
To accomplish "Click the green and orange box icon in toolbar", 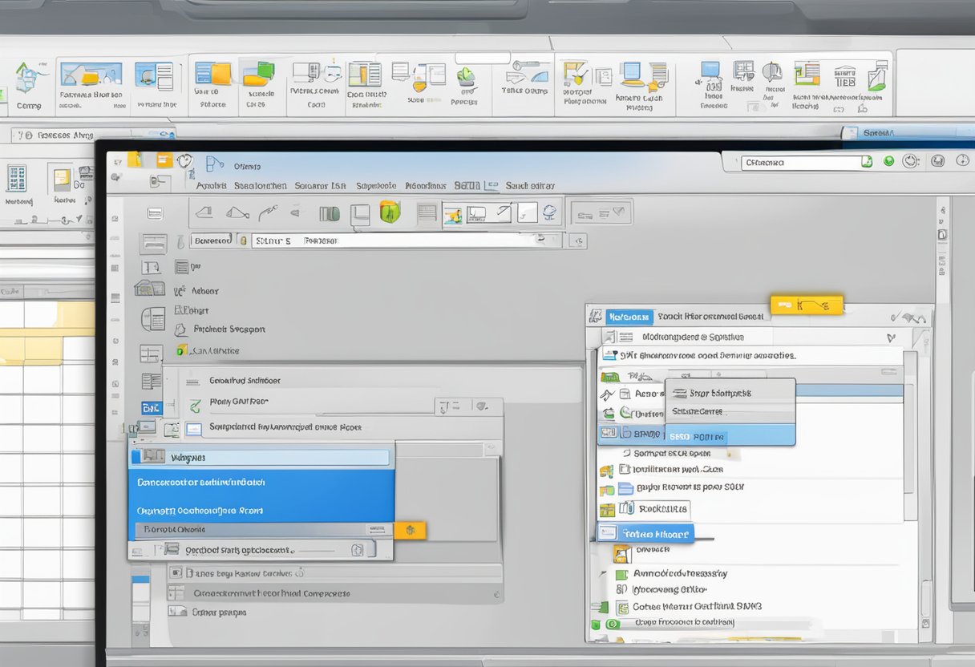I will [x=390, y=212].
